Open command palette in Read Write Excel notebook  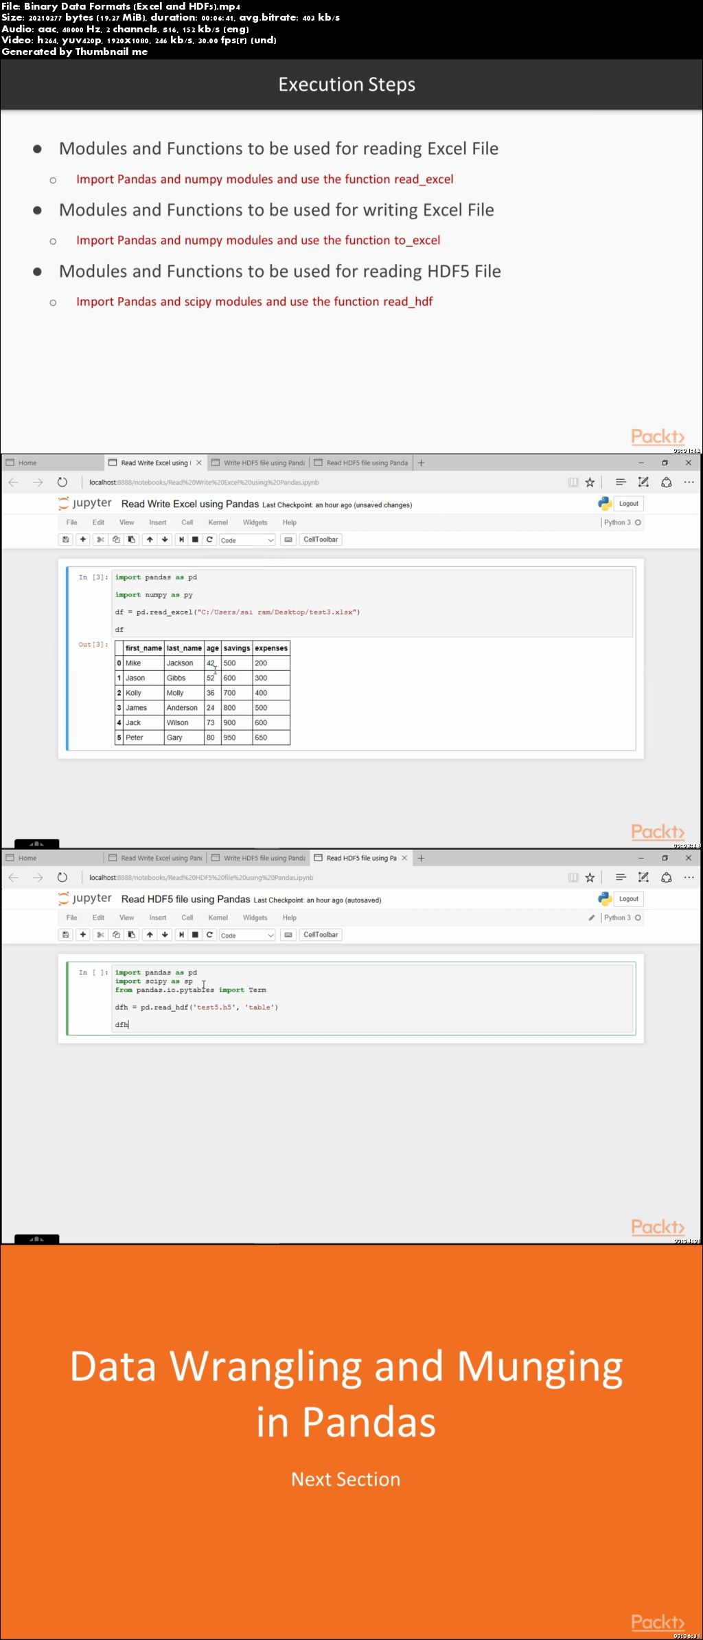(288, 540)
